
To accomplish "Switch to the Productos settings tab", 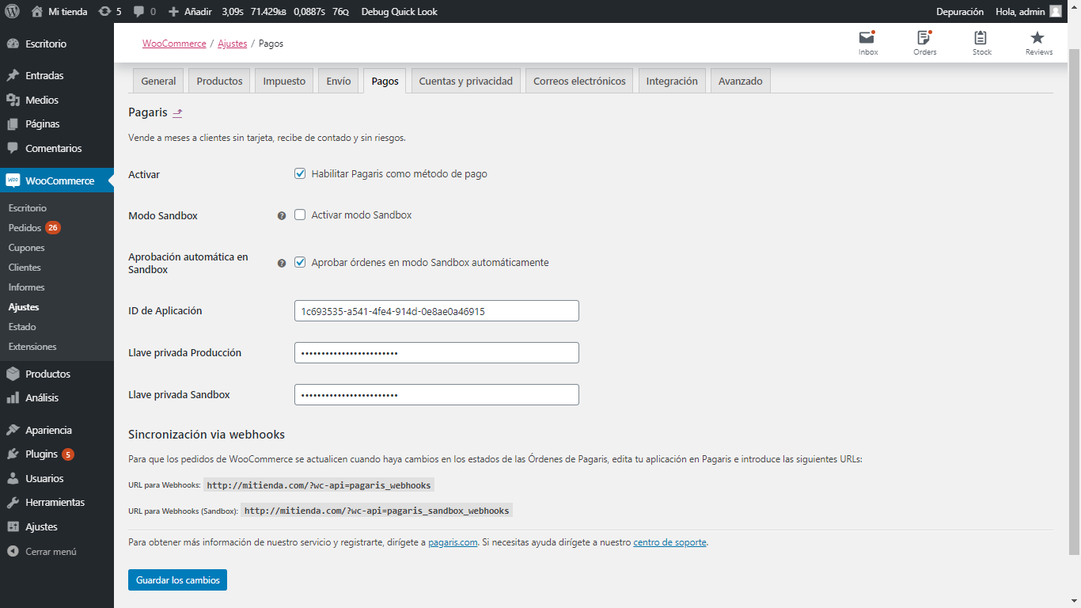I will click(x=219, y=81).
